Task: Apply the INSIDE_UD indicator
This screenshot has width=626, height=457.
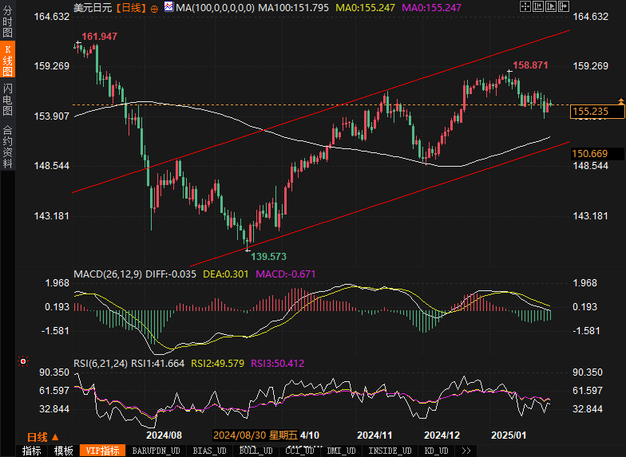Action: [390, 451]
